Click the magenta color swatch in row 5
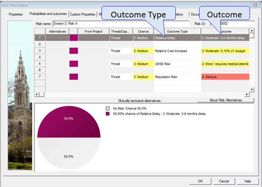The width and height of the screenshot is (262, 187). tap(73, 64)
